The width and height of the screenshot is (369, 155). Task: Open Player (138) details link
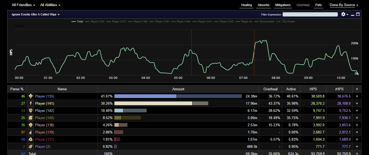tap(44, 125)
